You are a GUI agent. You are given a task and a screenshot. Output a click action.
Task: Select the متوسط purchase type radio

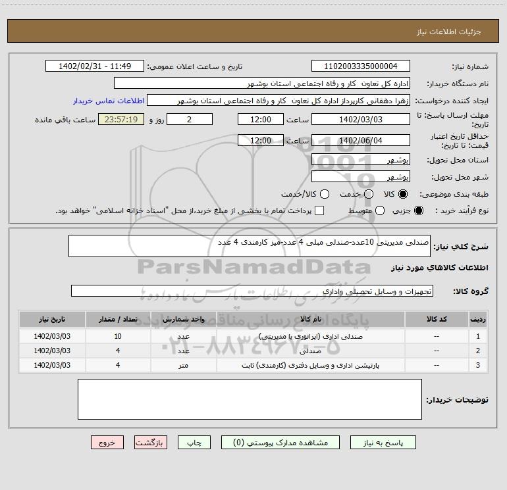point(380,210)
